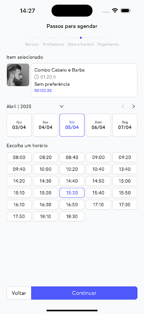Pick the 18:30 time slot
144x314 pixels.
(x=72, y=217)
